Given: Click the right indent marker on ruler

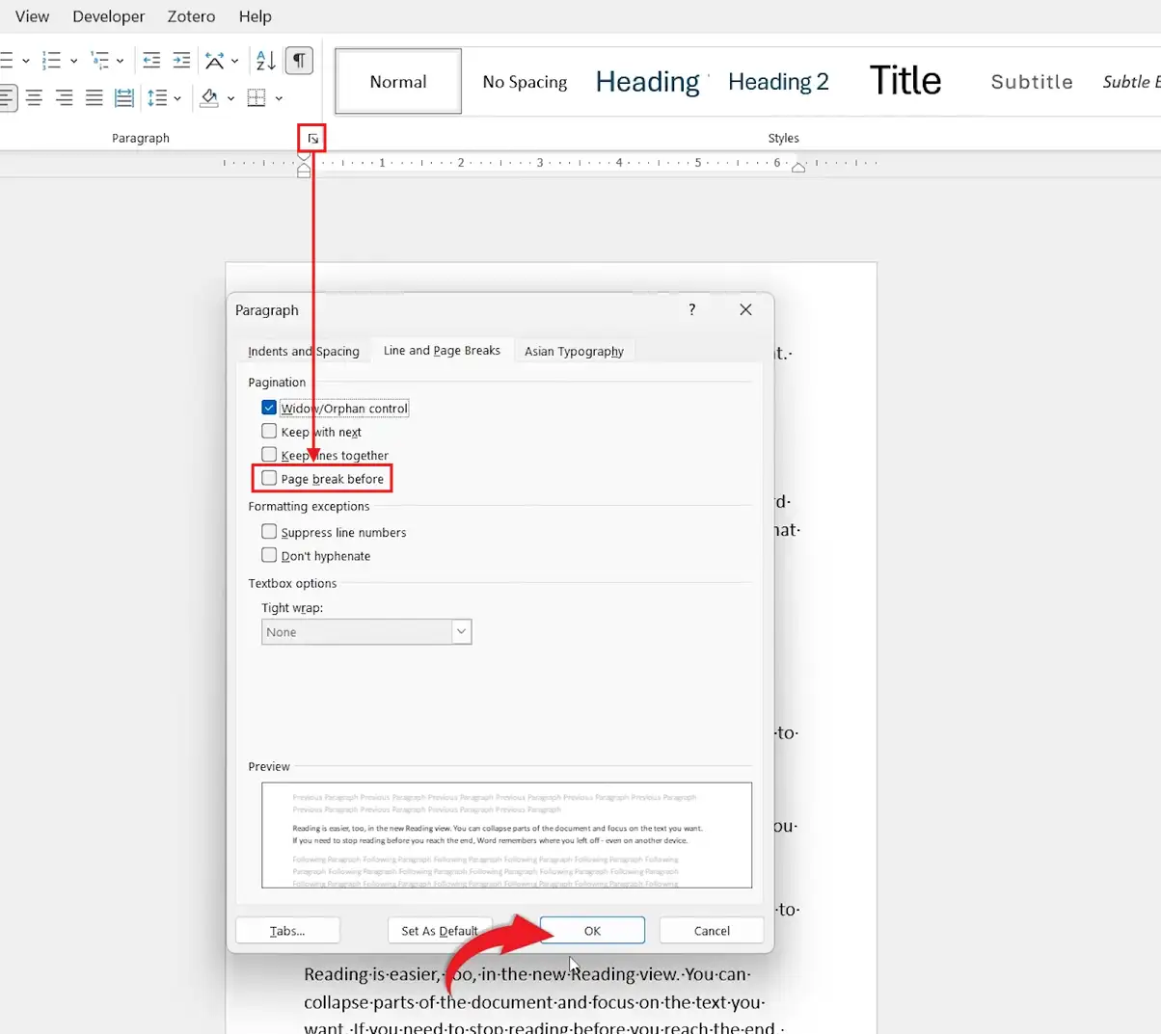Looking at the screenshot, I should tap(798, 168).
